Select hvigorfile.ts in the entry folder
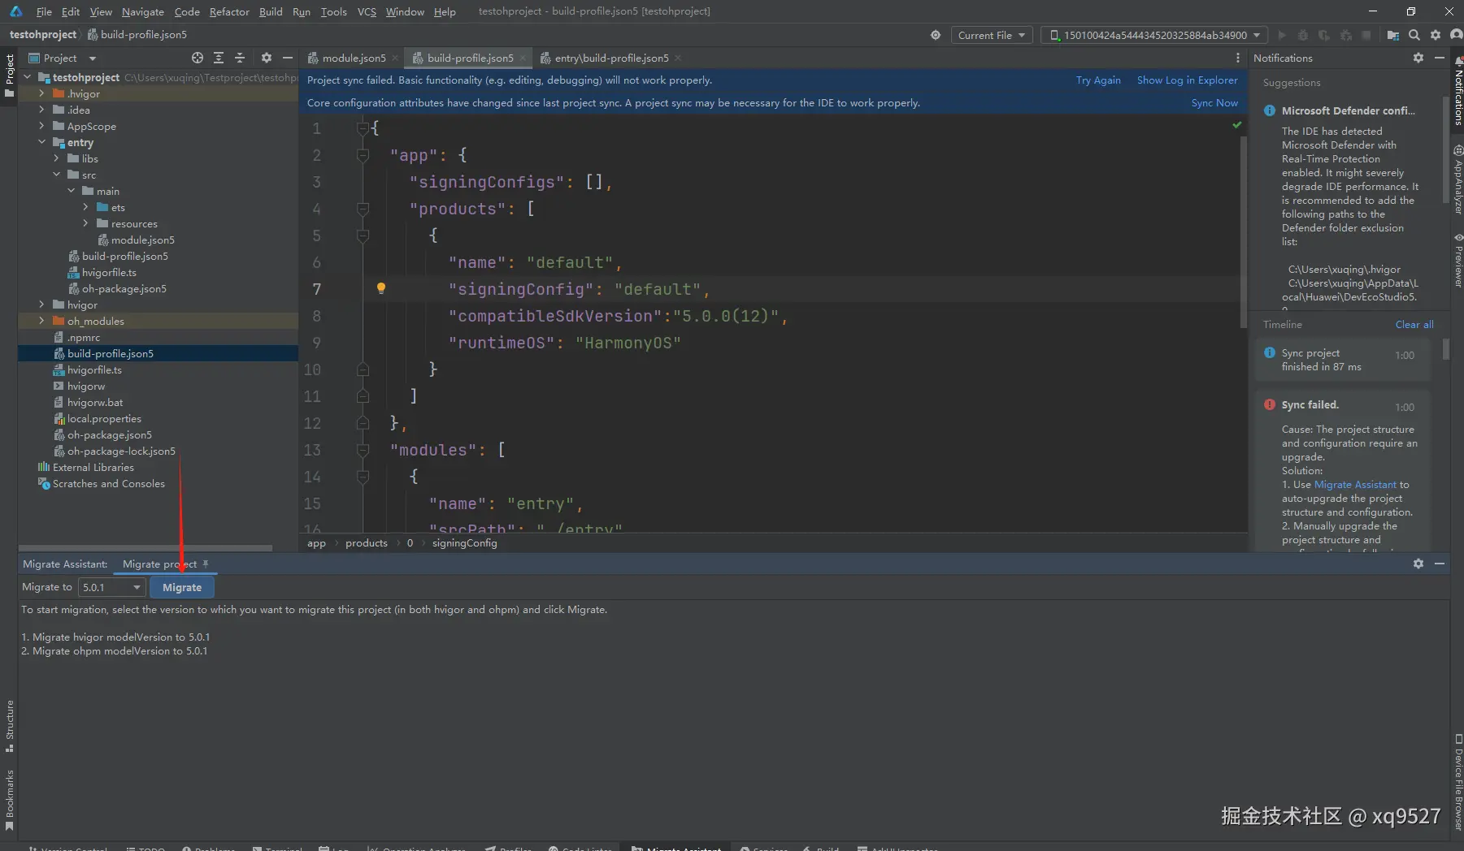 tap(109, 272)
